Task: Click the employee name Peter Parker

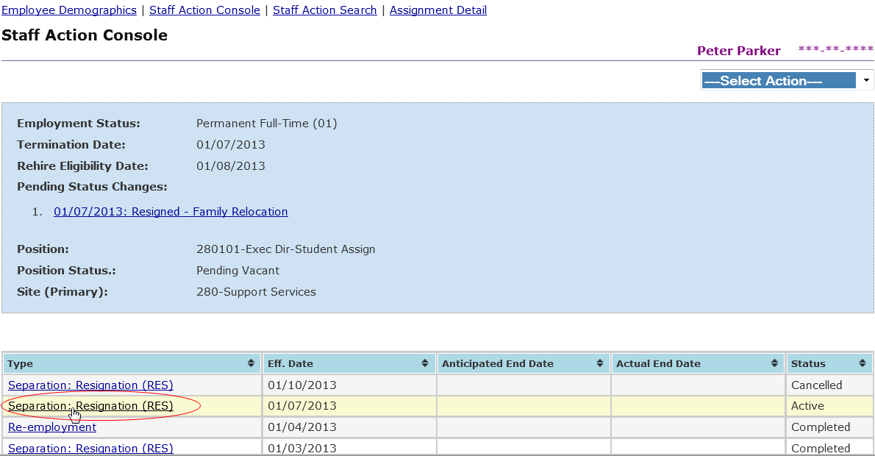Action: pyautogui.click(x=738, y=51)
